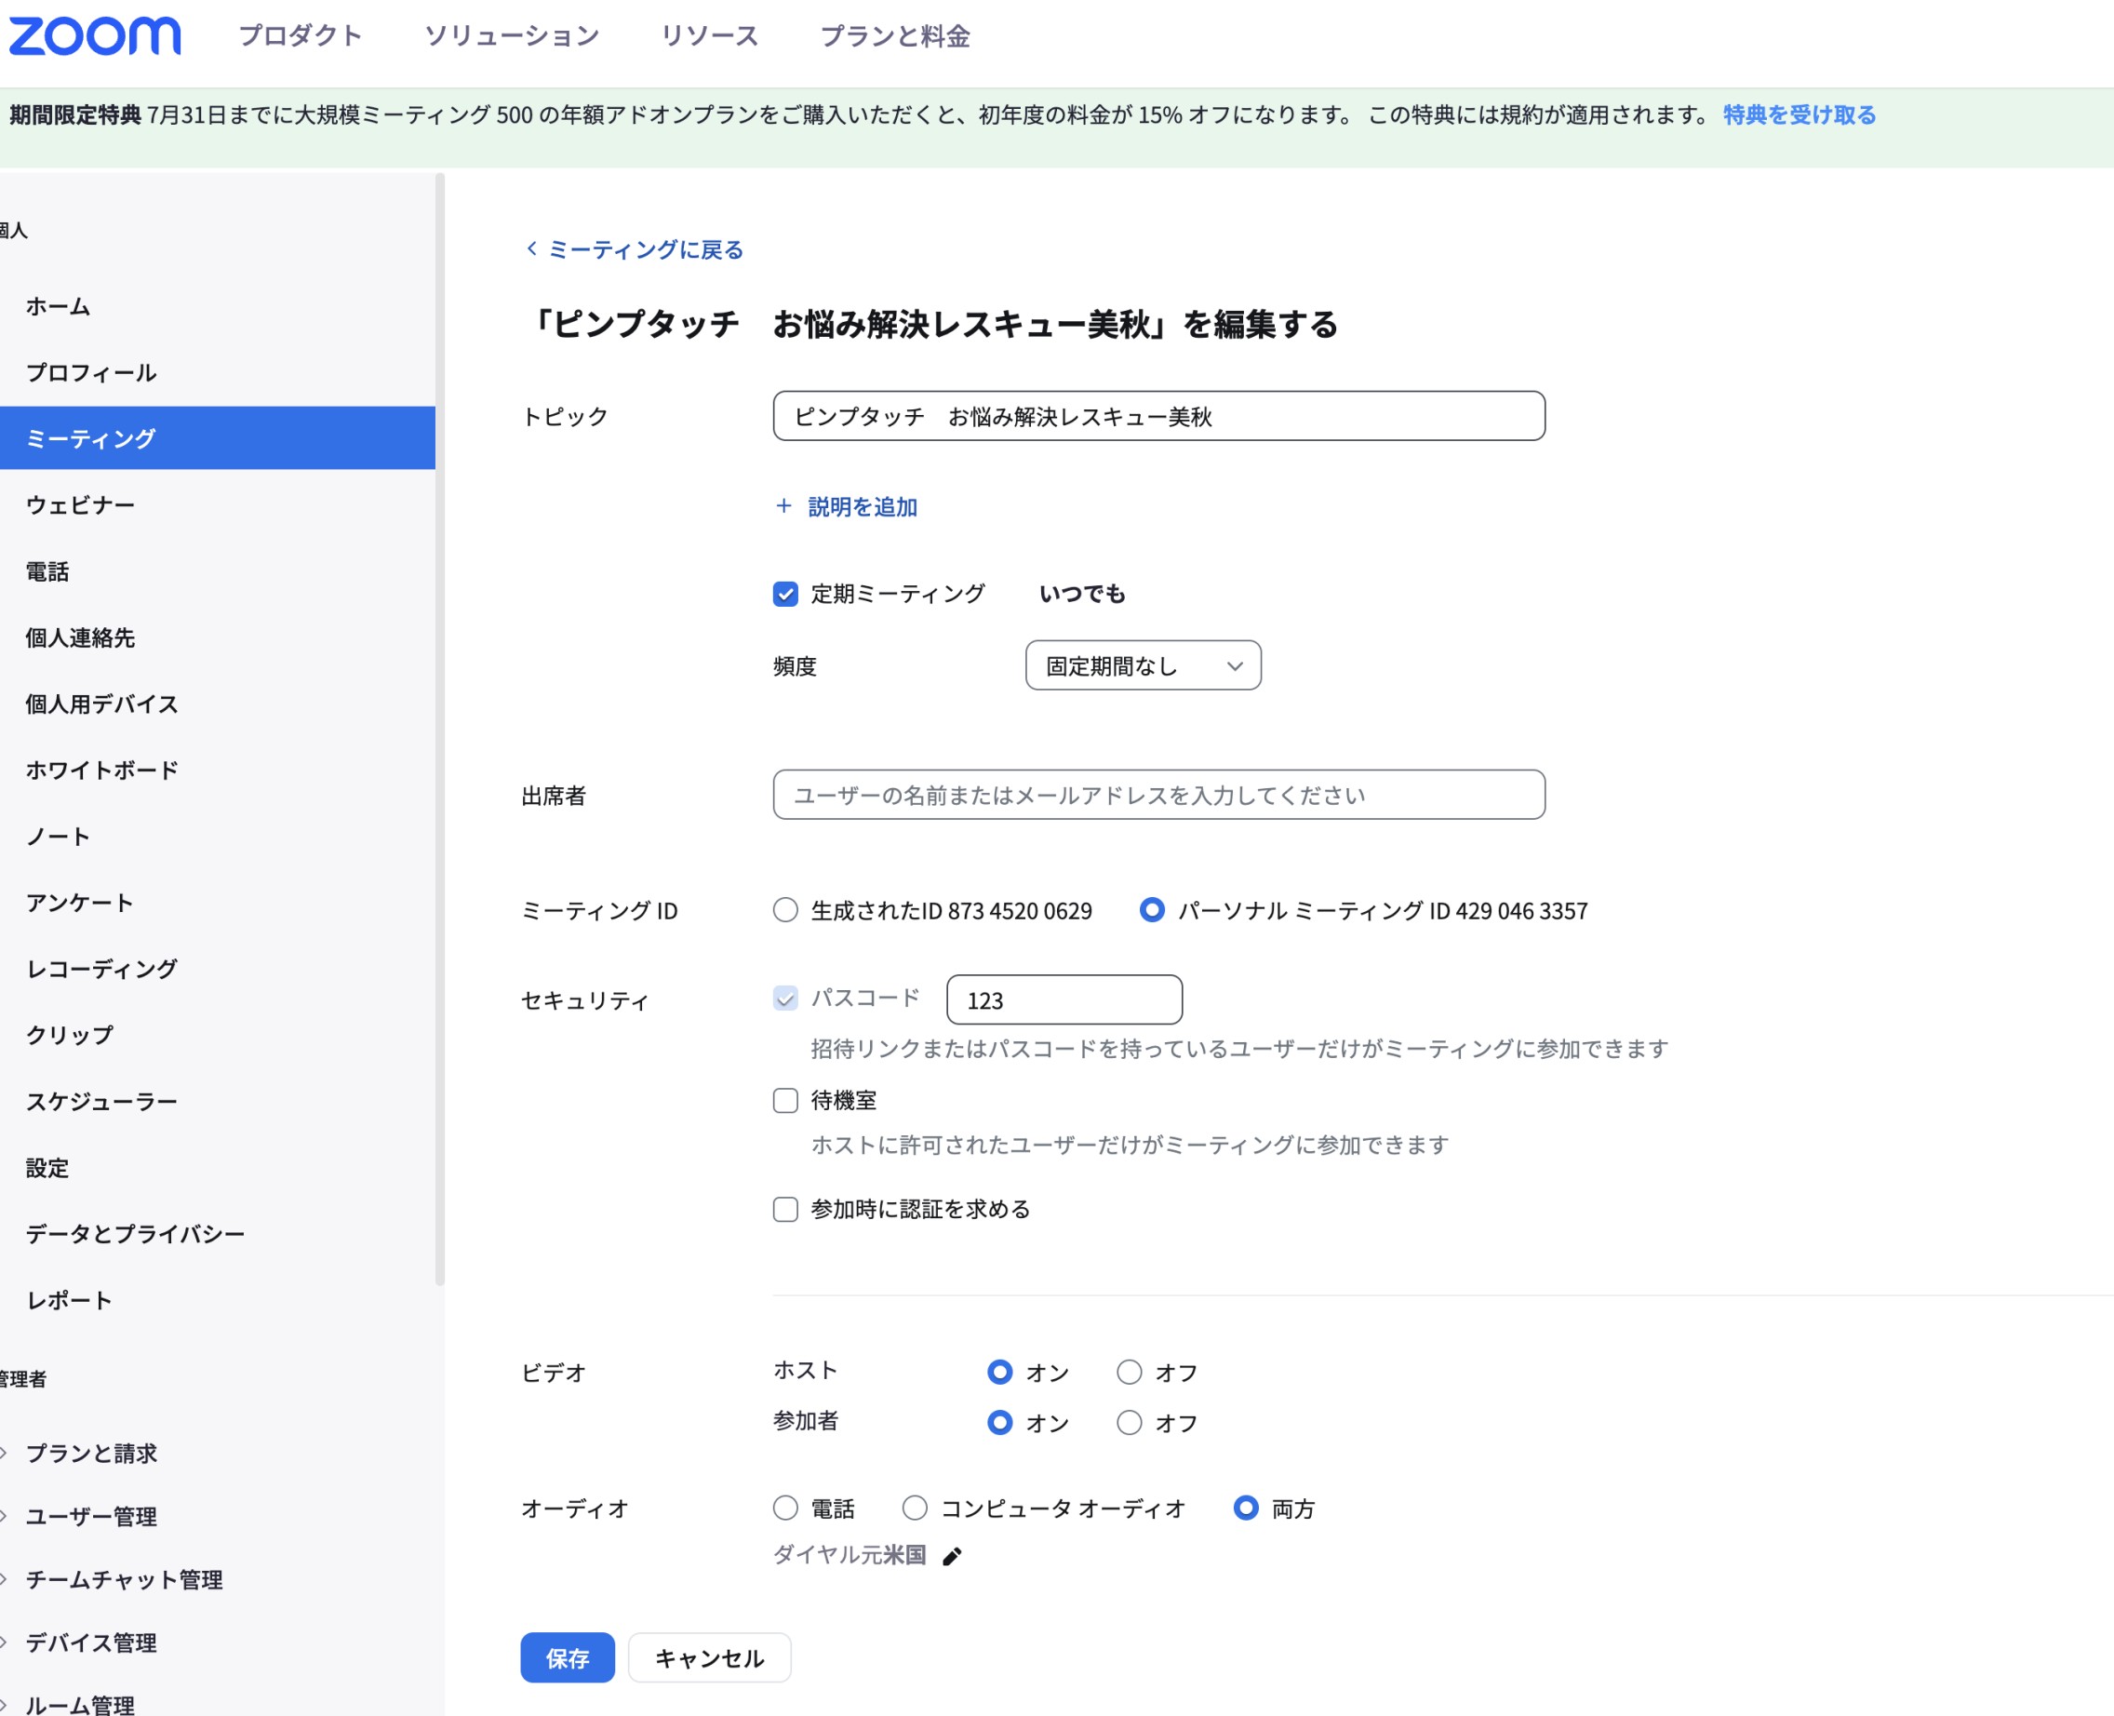Set participant video to オフ
The image size is (2114, 1716).
tap(1130, 1423)
